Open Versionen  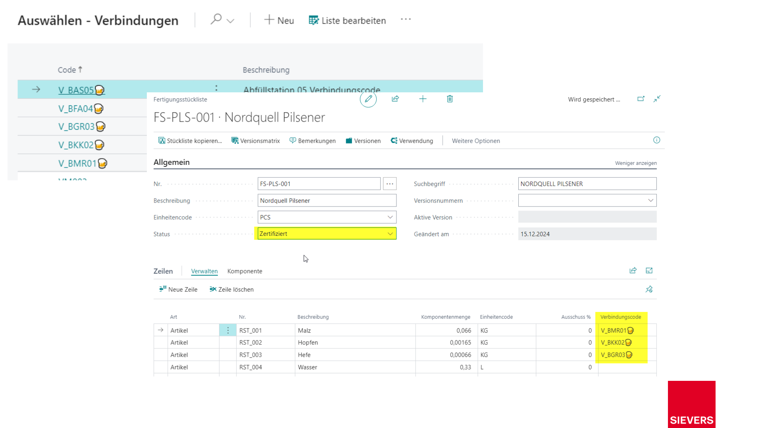point(363,141)
